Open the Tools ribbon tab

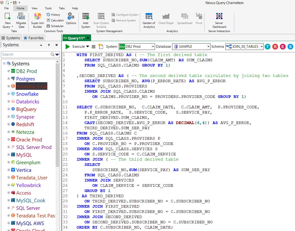48,8
